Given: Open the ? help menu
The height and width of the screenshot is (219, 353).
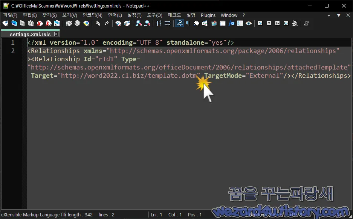Looking at the screenshot, I should pyautogui.click(x=244, y=15).
